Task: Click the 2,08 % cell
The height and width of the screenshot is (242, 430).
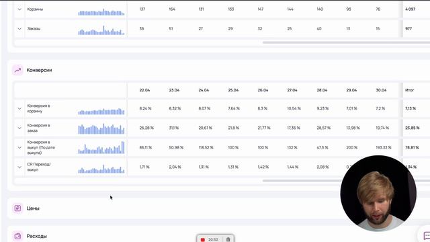Action: click(322, 167)
